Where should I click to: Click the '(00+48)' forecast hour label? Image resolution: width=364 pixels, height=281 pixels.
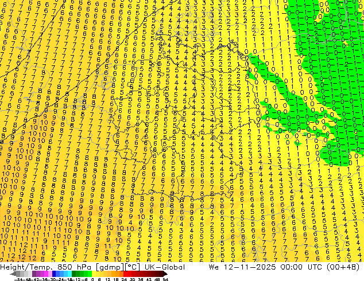pyautogui.click(x=343, y=267)
